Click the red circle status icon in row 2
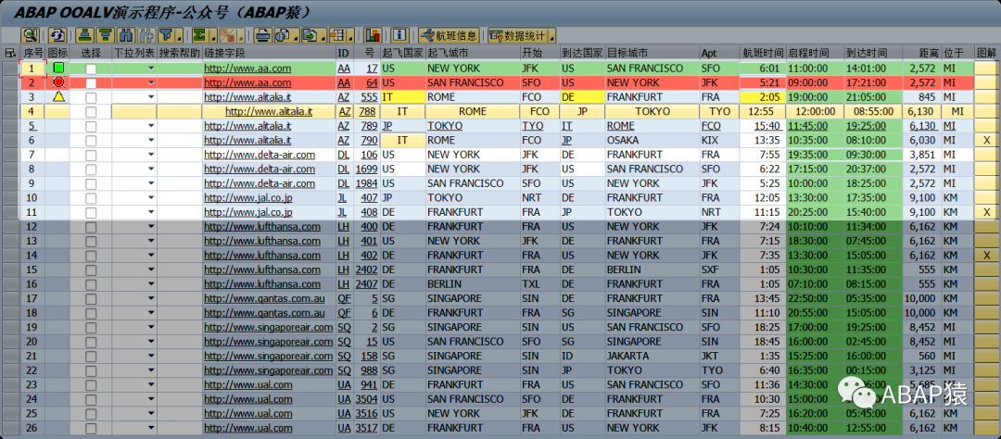The width and height of the screenshot is (1001, 439). 58,82
